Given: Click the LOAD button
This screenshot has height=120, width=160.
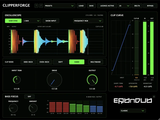Looking at the screenshot, I should pyautogui.click(x=81, y=6).
